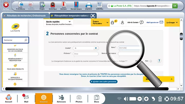This screenshot has width=185, height=104.
Task: Click the horizontal scrollbar left arrow
Action: [4, 89]
